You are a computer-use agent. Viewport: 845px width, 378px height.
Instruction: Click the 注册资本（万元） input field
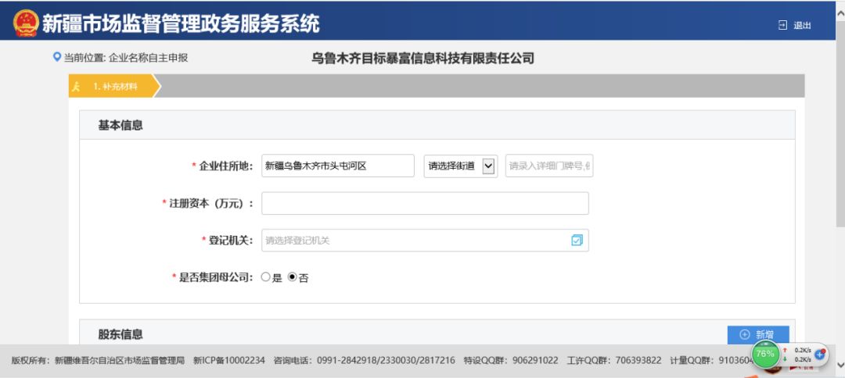click(424, 203)
